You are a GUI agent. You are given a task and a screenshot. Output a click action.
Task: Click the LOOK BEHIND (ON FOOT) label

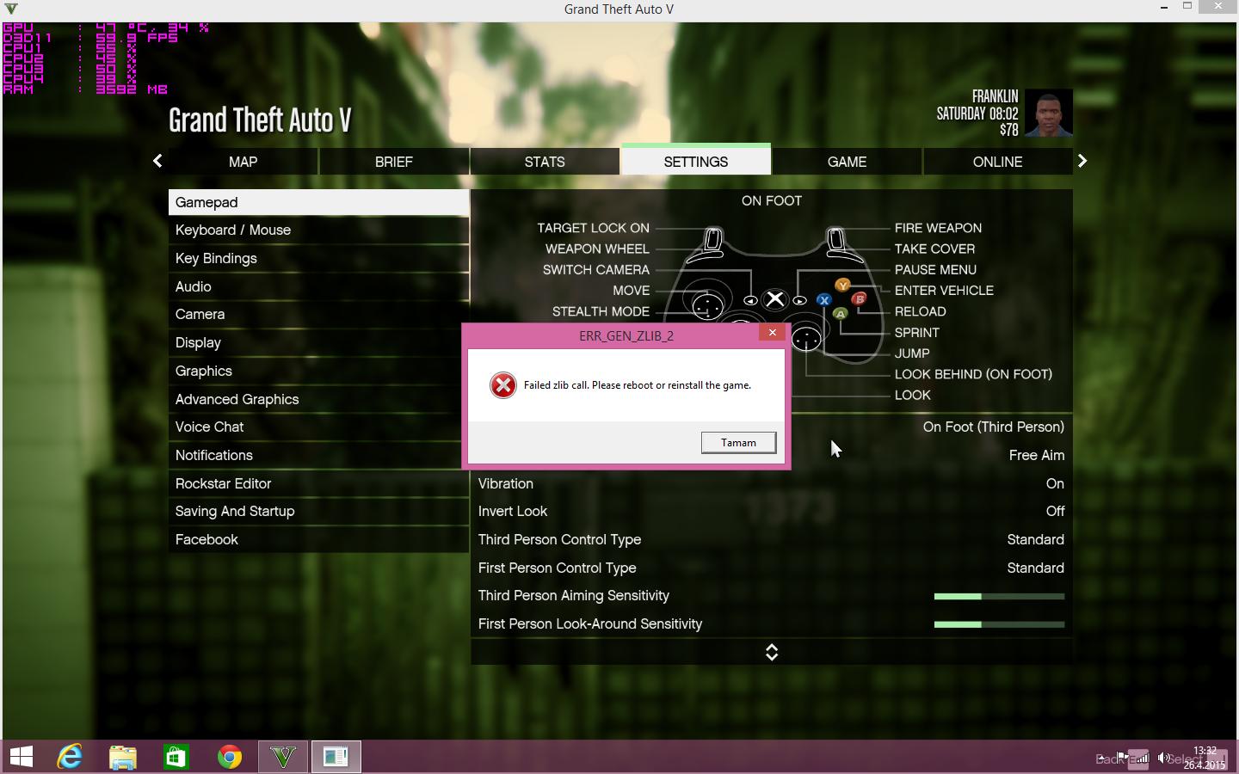973,374
